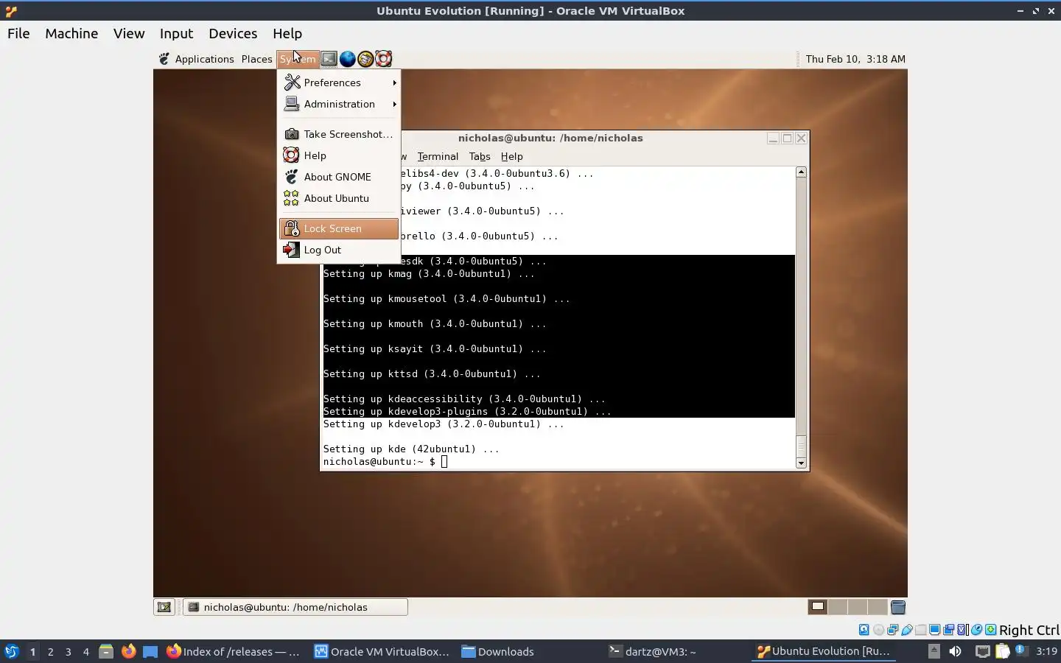Click the blue desktop icon in host taskbar
The image size is (1061, 663).
(150, 651)
